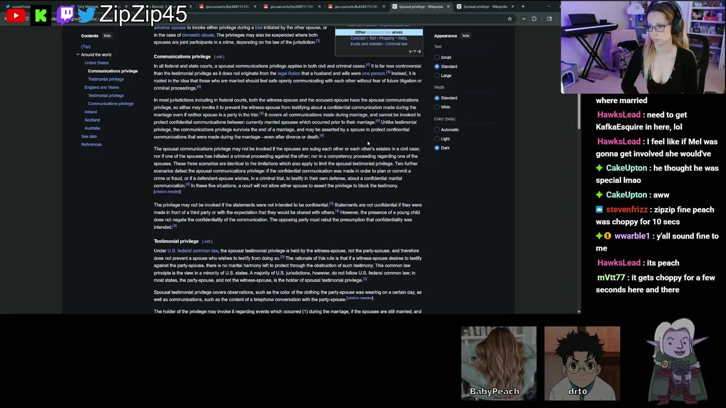The width and height of the screenshot is (726, 408).
Task: Hide the Contents sidebar
Action: [x=107, y=36]
